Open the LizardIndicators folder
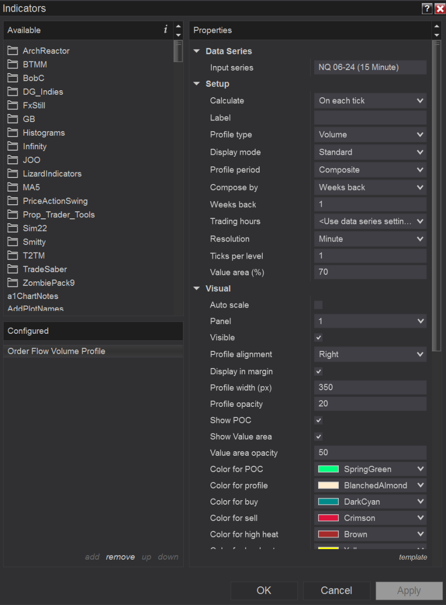 point(52,173)
